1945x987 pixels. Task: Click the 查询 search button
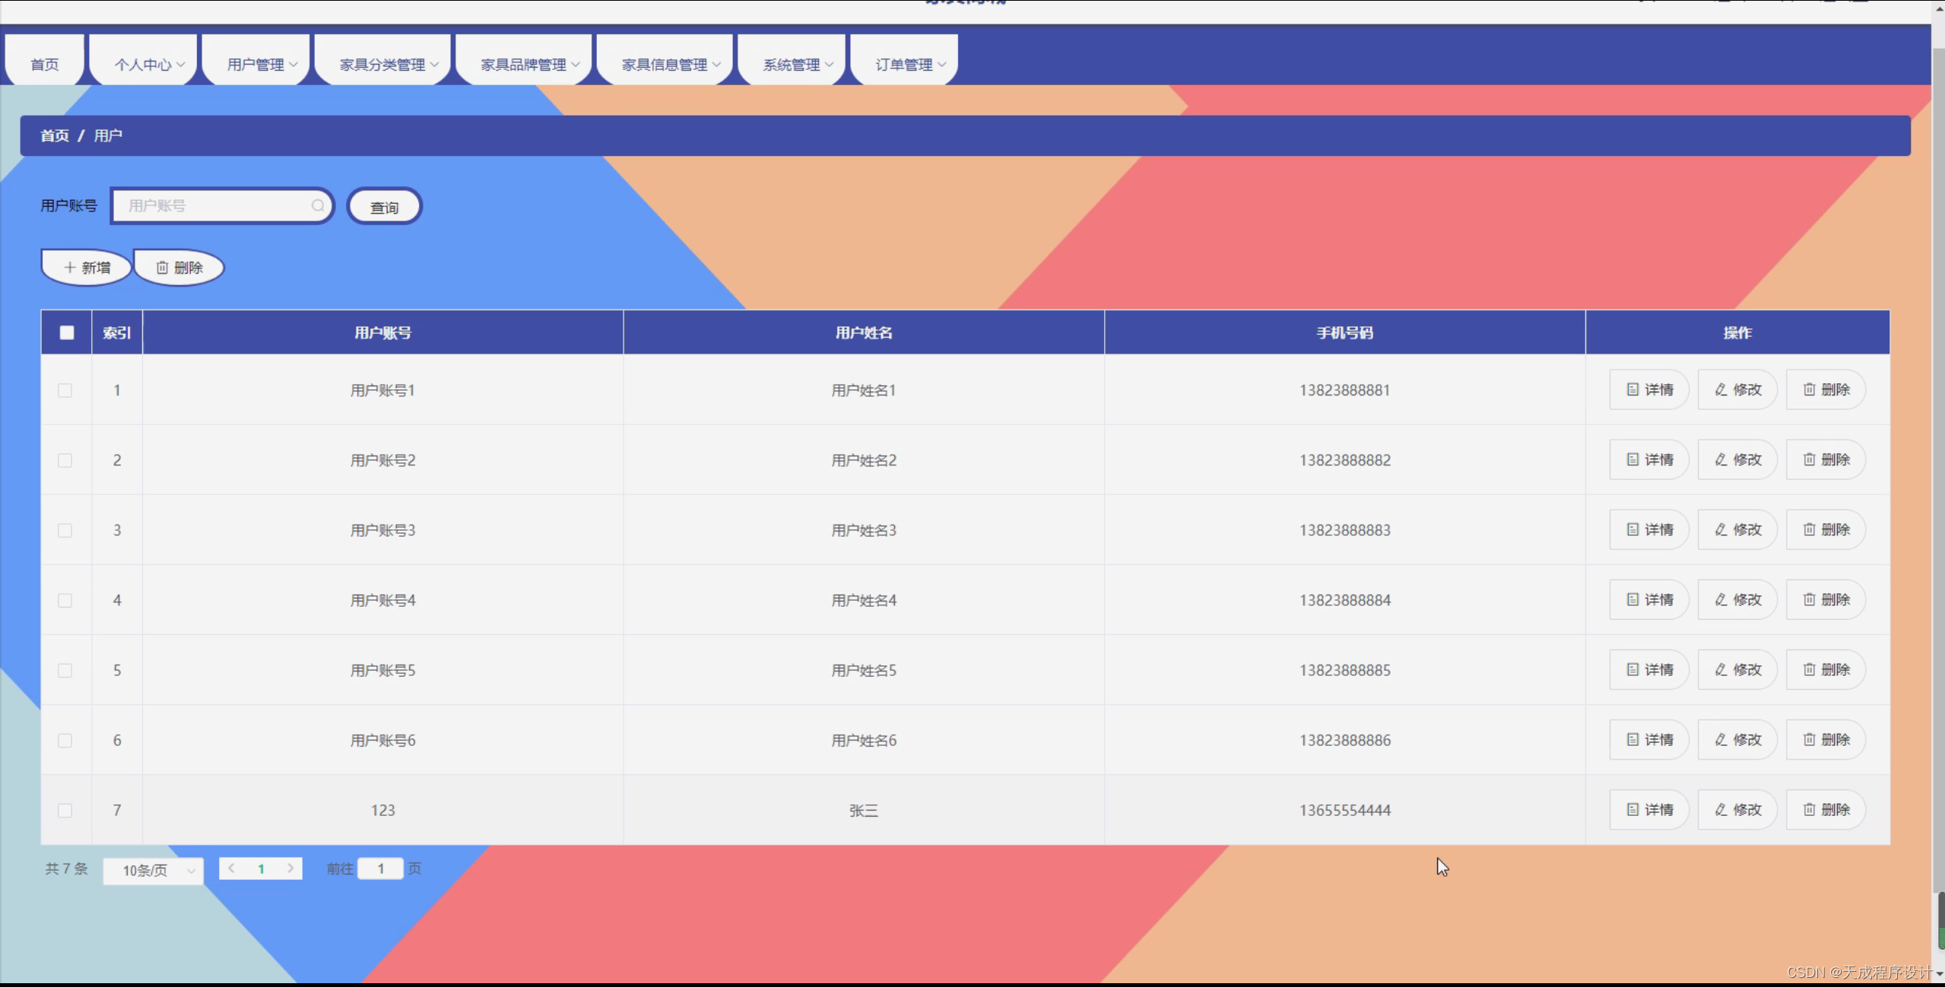coord(384,206)
